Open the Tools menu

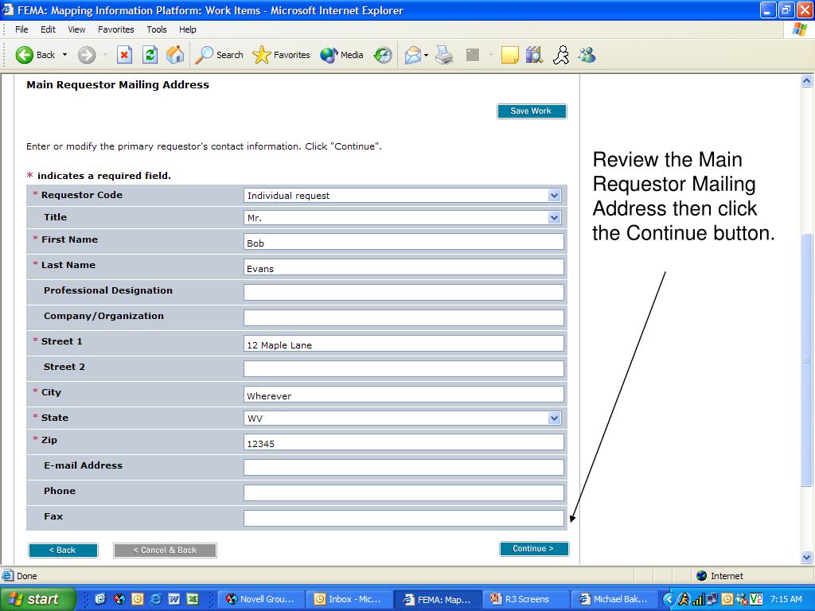pos(157,29)
